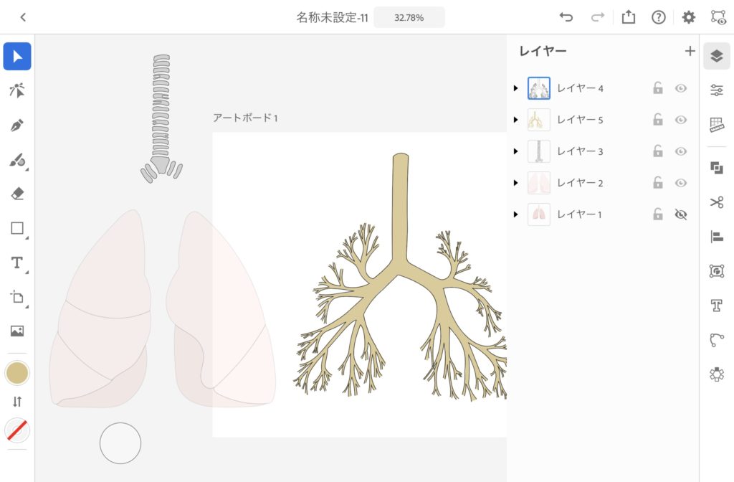The height and width of the screenshot is (482, 734).
Task: Toggle the Layers panel icon
Action: [717, 56]
